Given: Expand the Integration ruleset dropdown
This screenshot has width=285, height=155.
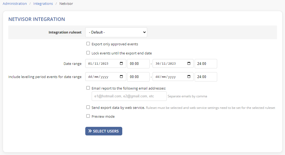Looking at the screenshot, I should pos(116,32).
